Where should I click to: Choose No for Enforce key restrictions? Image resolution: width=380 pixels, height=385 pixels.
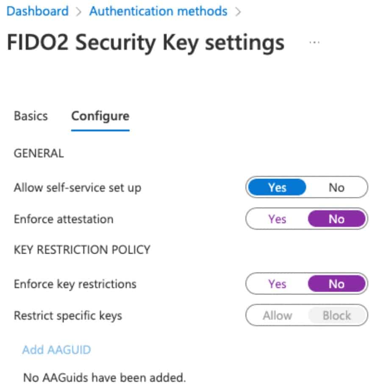pyautogui.click(x=336, y=284)
